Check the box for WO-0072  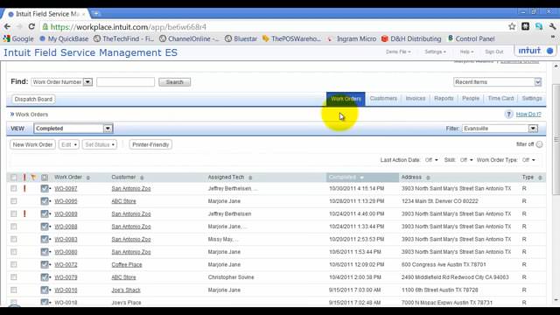click(x=14, y=264)
